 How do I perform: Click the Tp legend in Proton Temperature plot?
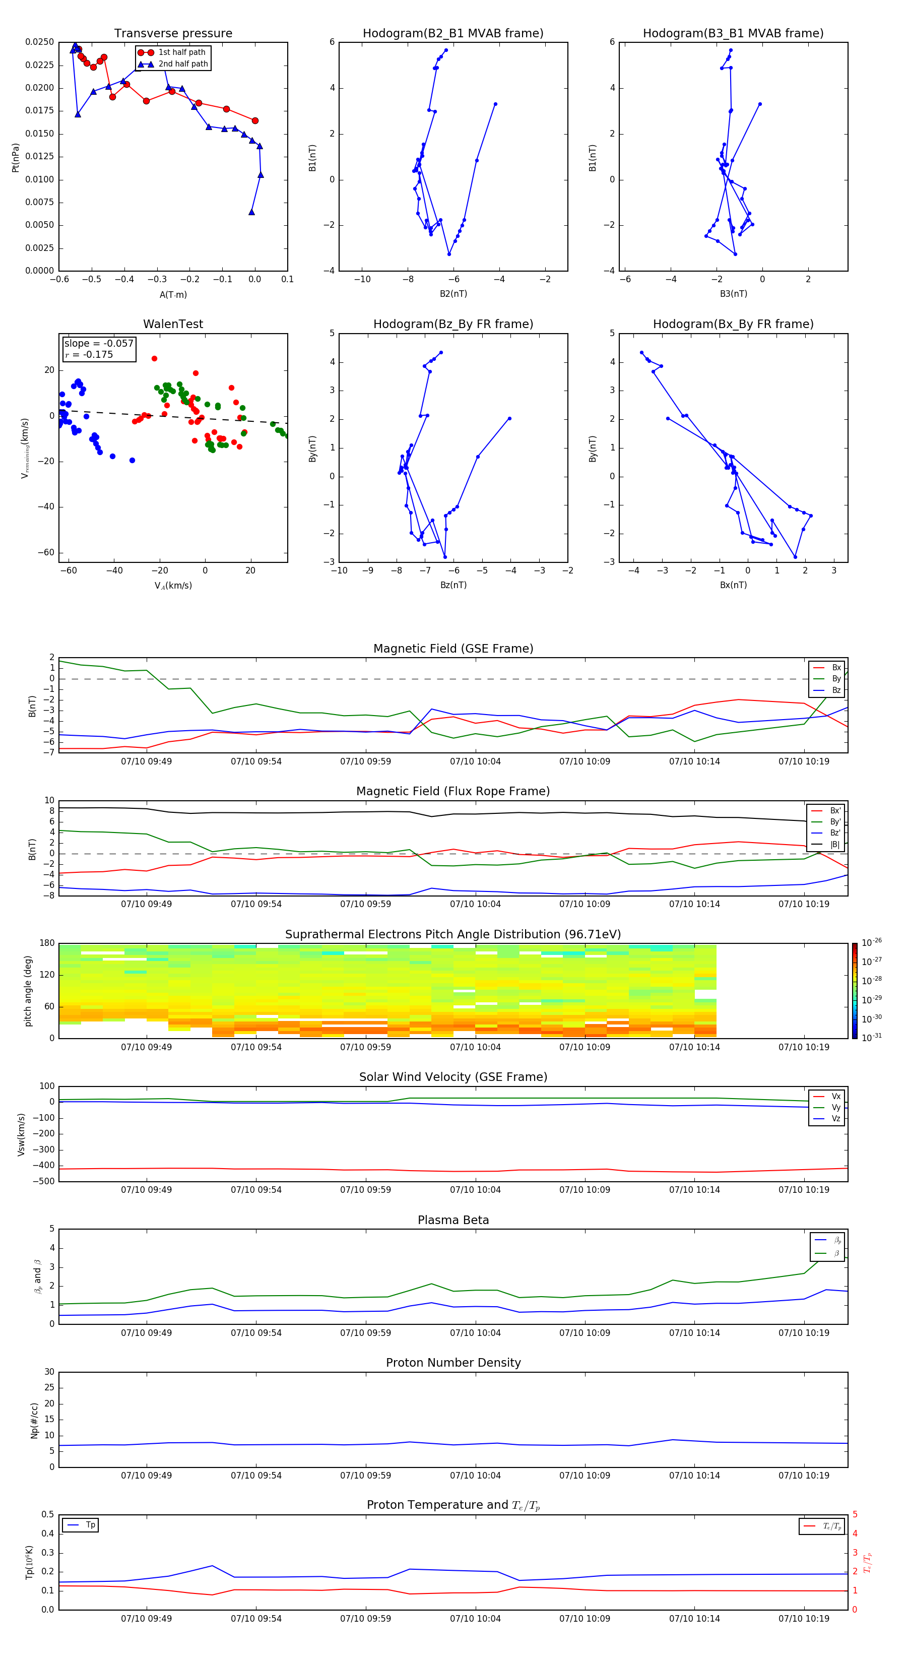click(x=81, y=1525)
